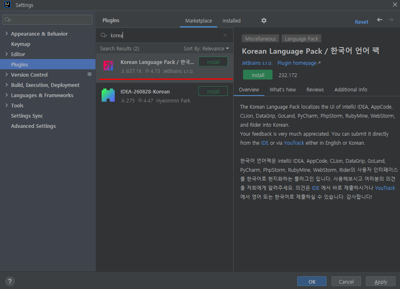Open the What's New tab
Viewport: 400px width, 289px height.
pos(283,89)
